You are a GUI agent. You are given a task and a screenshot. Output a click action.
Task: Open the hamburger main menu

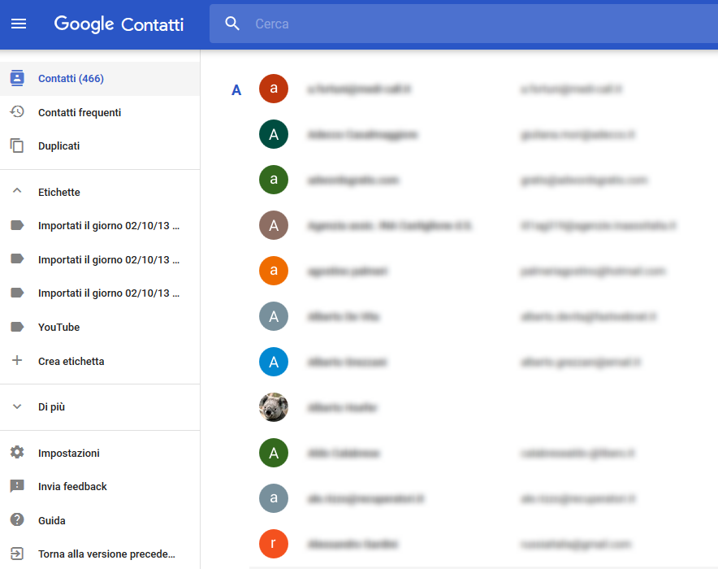tap(18, 24)
